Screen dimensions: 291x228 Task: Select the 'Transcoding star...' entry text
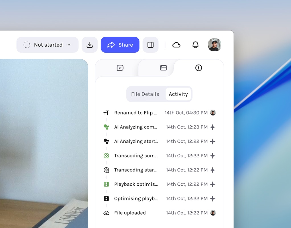coord(135,170)
